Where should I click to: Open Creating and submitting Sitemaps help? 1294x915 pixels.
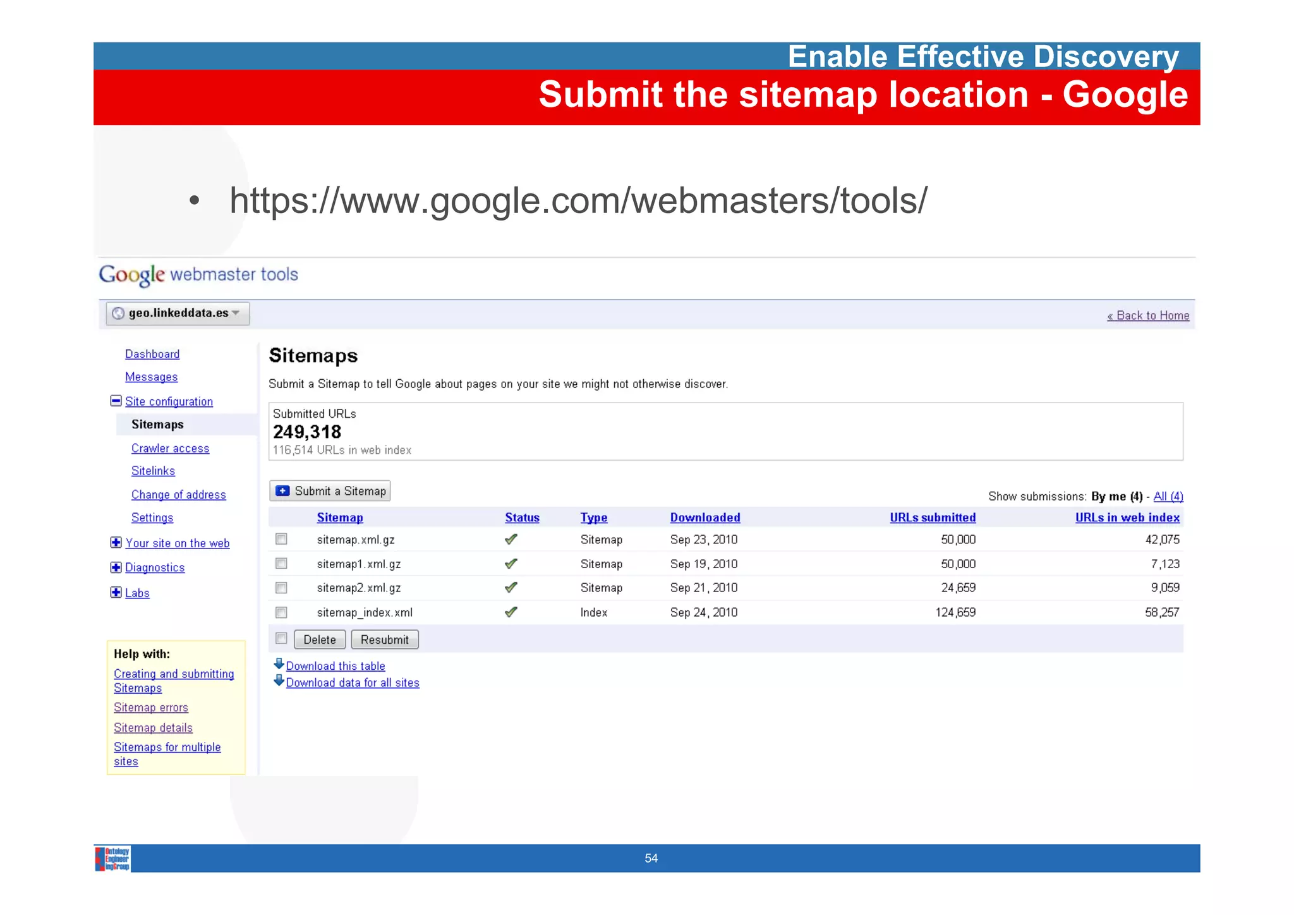click(x=174, y=681)
